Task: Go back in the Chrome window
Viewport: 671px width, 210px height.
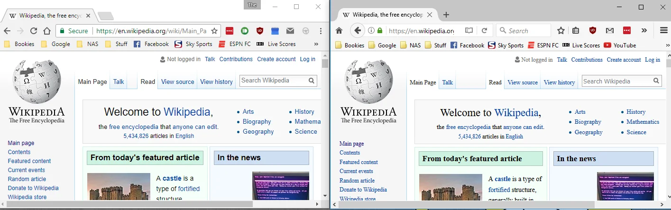Action: pyautogui.click(x=7, y=31)
